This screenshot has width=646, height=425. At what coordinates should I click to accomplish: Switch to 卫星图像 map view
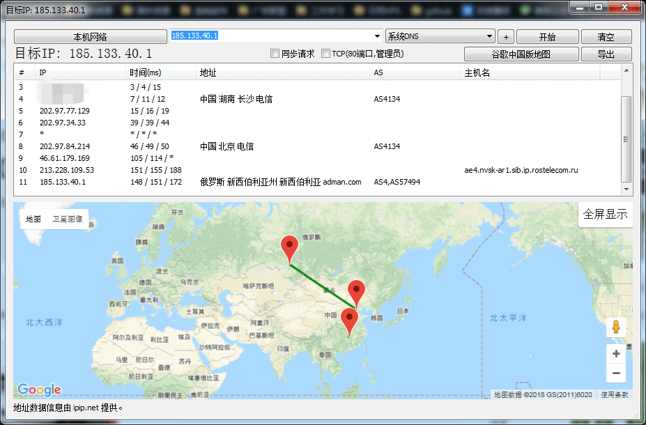68,219
